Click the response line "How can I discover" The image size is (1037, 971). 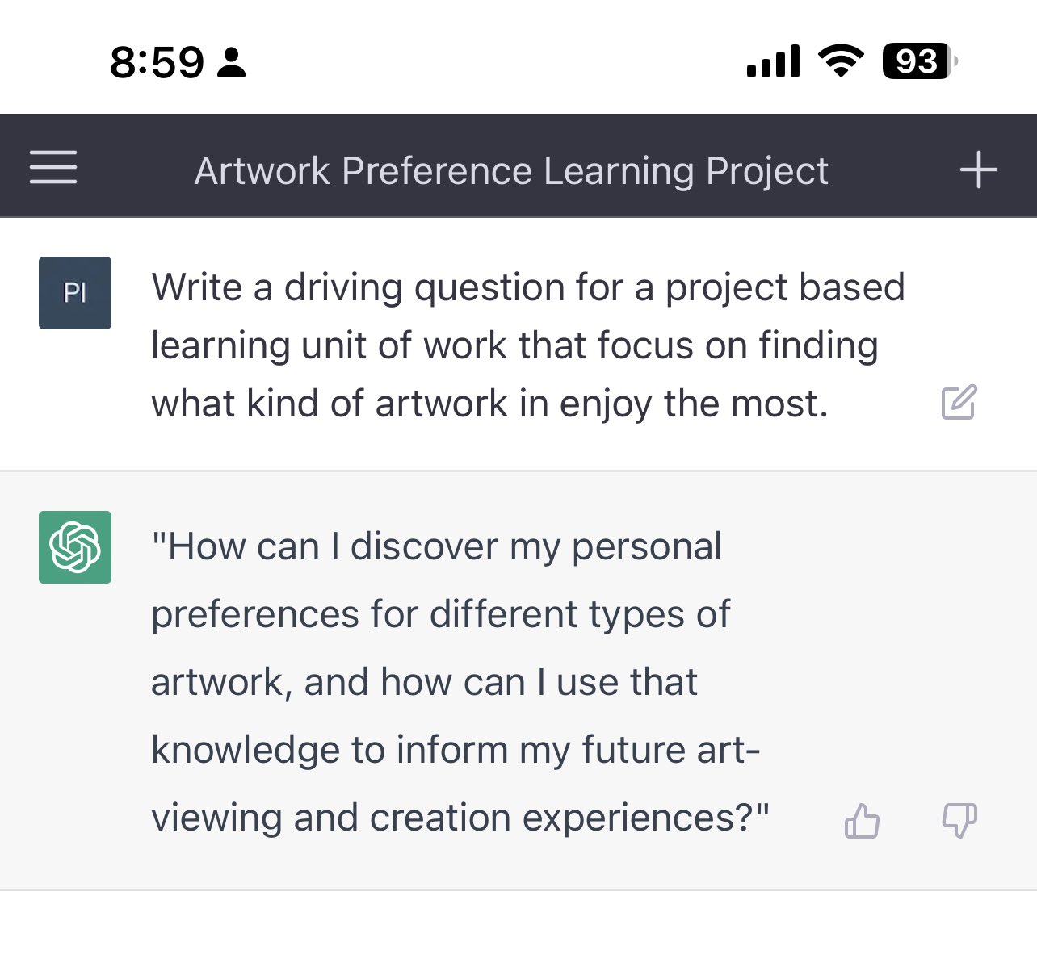click(x=436, y=546)
